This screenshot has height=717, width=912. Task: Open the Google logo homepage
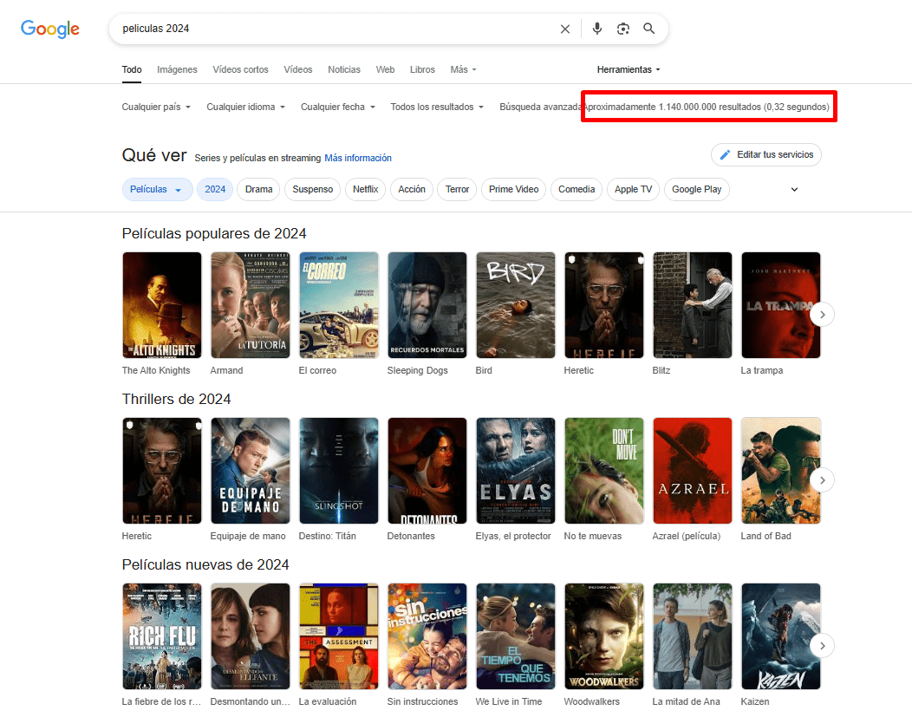pyautogui.click(x=50, y=29)
